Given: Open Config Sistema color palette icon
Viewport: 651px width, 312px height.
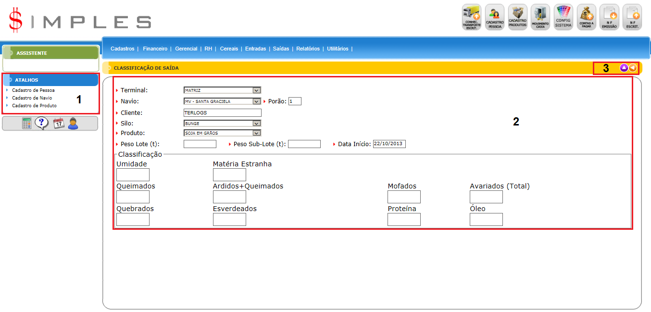Looking at the screenshot, I should point(563,17).
